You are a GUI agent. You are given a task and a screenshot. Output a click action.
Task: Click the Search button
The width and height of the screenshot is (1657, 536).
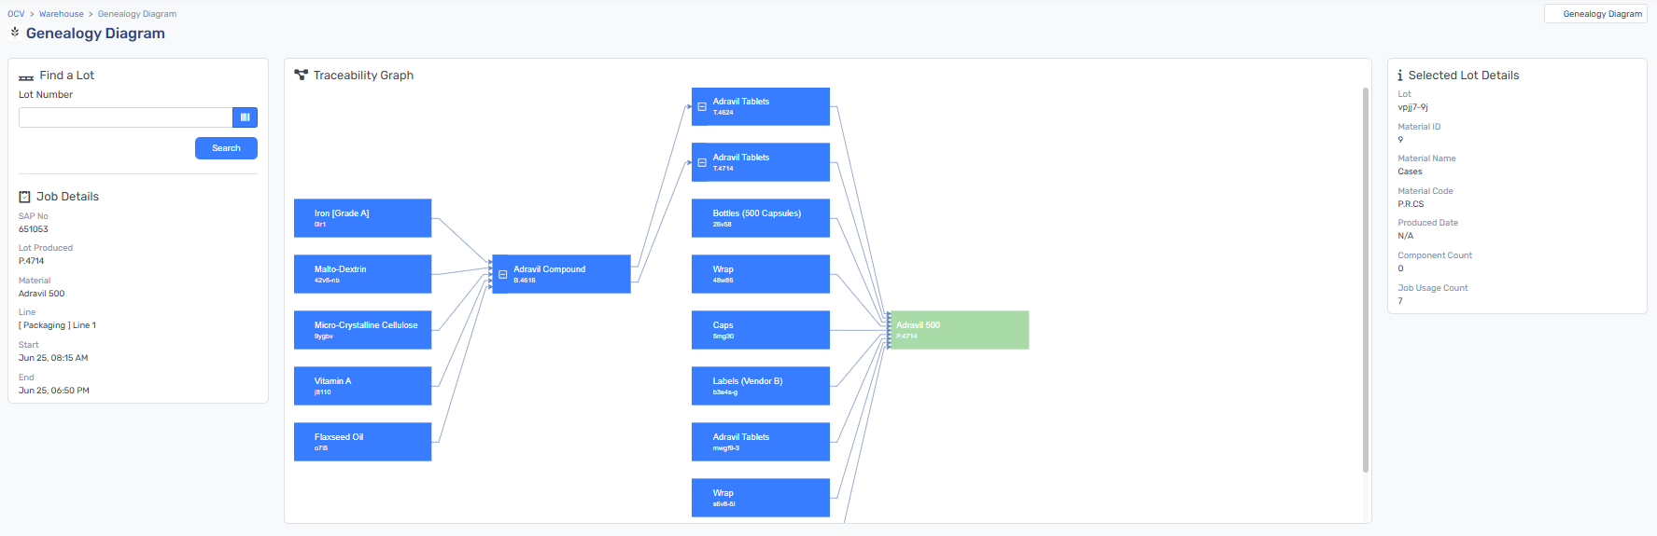tap(226, 148)
